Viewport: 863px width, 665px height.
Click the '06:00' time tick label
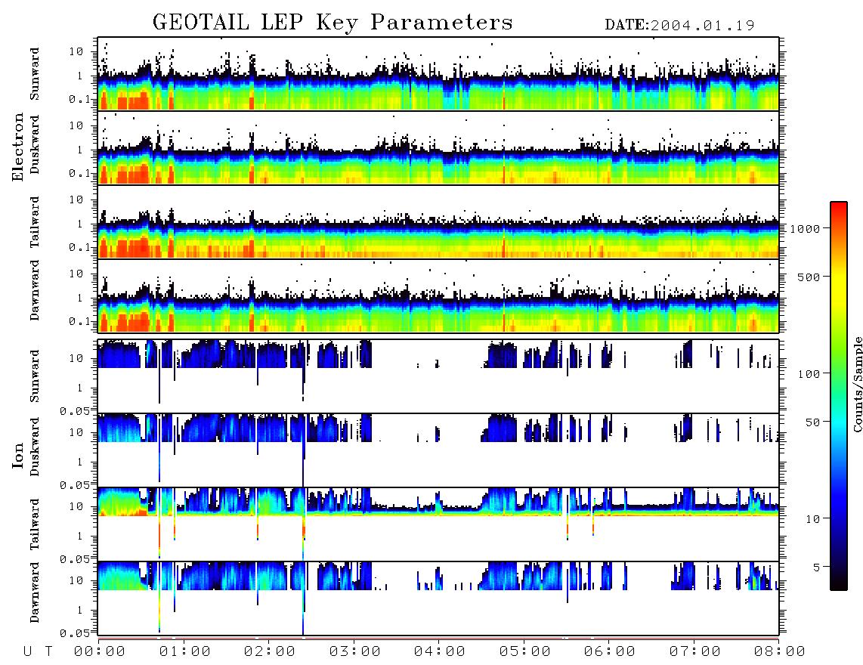pos(609,652)
